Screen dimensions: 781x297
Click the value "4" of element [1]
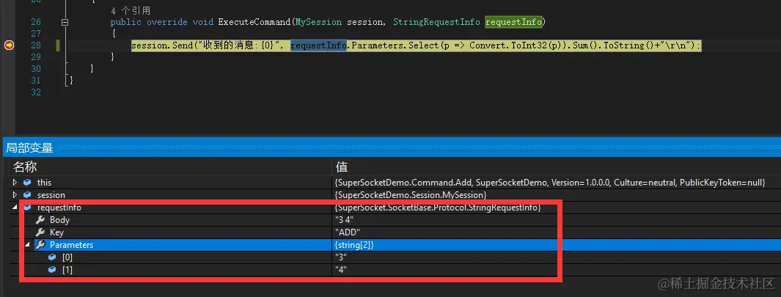pyautogui.click(x=341, y=270)
